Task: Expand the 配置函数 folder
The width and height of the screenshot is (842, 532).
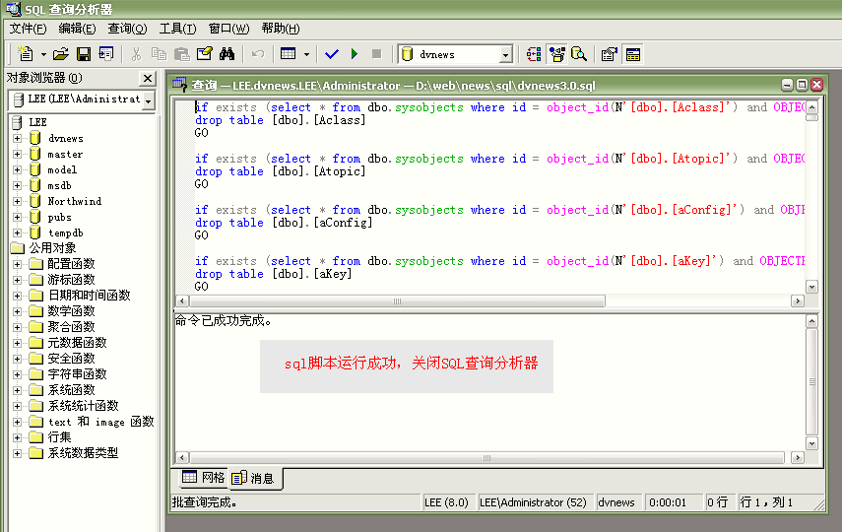Action: 17,264
